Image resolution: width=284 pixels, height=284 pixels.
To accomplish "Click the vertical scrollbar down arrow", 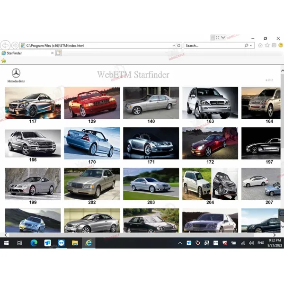I will [x=282, y=227].
